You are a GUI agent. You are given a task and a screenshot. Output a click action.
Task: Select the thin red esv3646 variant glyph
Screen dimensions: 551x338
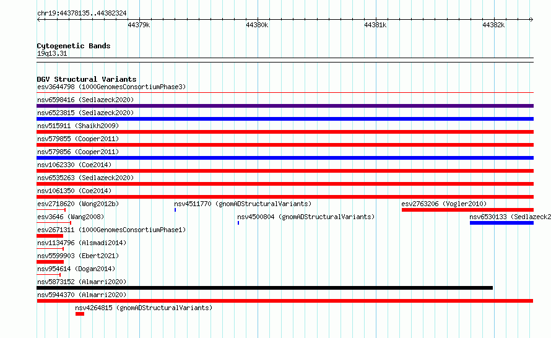54,223
